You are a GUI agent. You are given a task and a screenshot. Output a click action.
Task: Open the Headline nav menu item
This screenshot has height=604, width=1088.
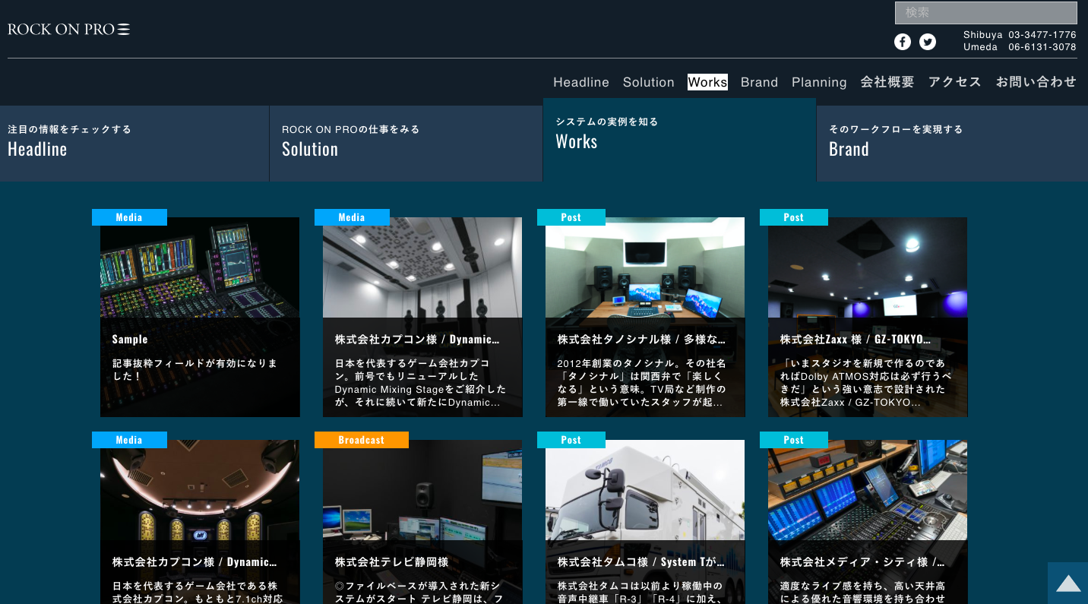581,82
